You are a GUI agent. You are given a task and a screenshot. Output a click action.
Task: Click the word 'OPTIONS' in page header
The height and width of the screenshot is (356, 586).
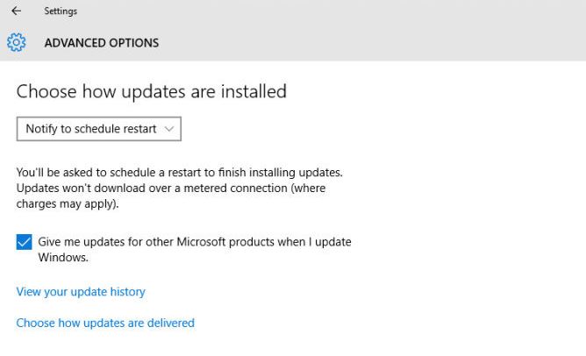point(132,43)
